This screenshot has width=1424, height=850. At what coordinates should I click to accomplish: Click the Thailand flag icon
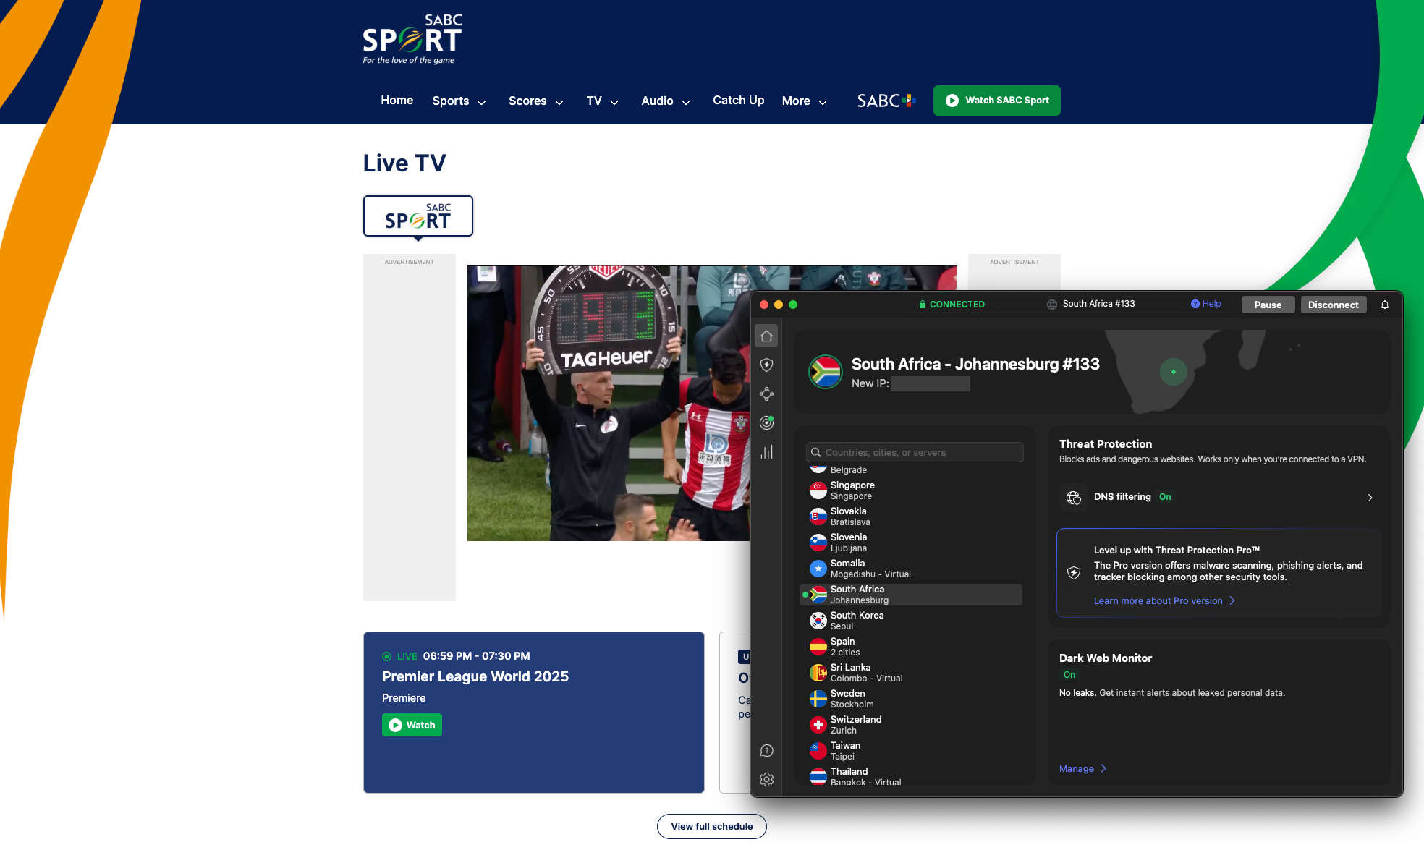(x=818, y=777)
